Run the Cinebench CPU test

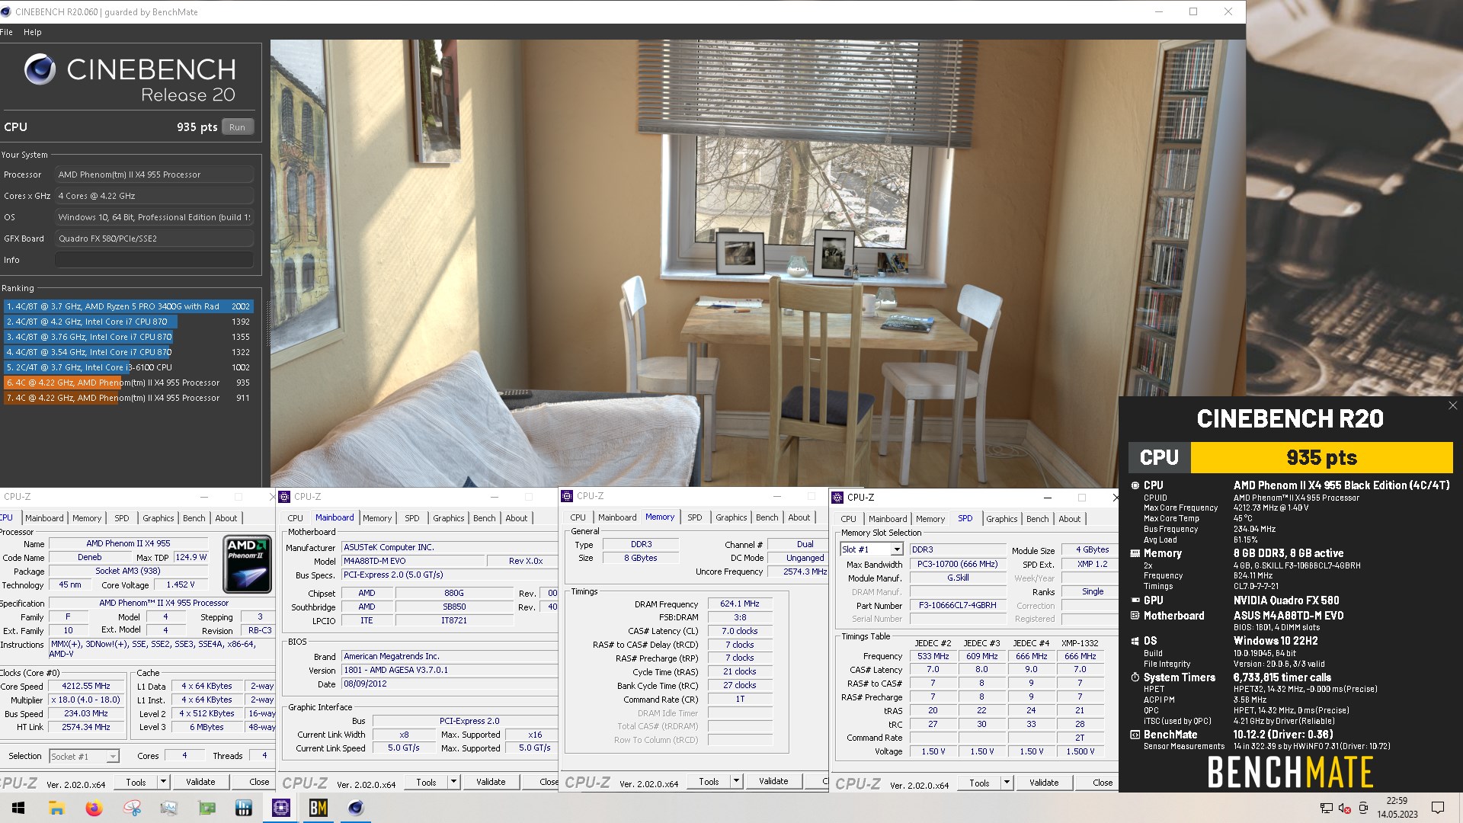coord(237,127)
